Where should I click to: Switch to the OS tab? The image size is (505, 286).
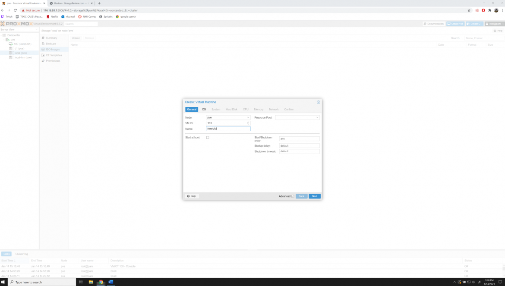204,110
